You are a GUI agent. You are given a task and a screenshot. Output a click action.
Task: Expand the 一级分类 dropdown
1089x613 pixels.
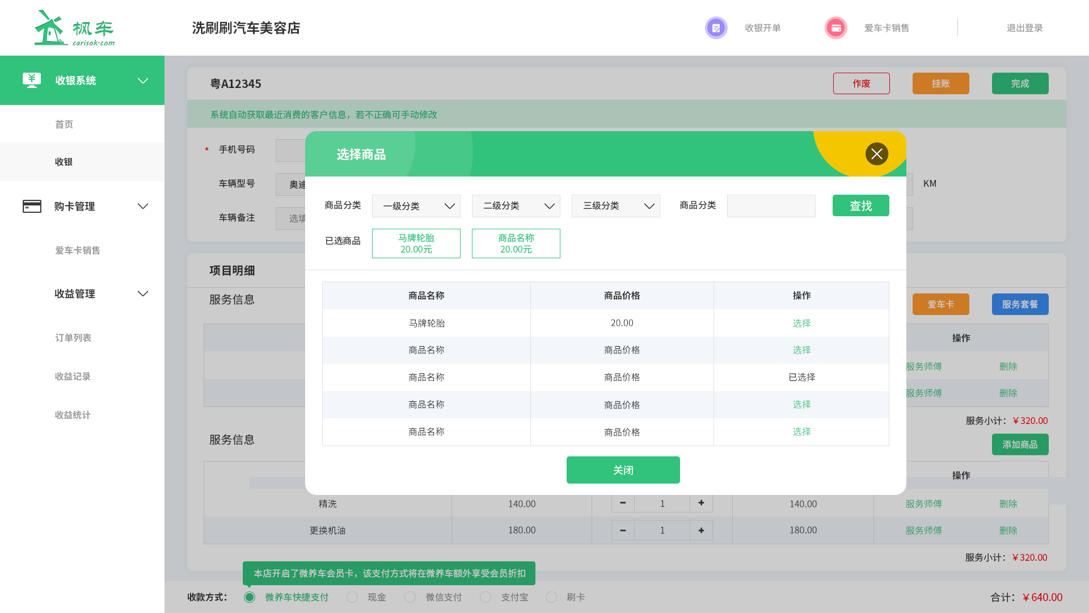click(x=416, y=206)
